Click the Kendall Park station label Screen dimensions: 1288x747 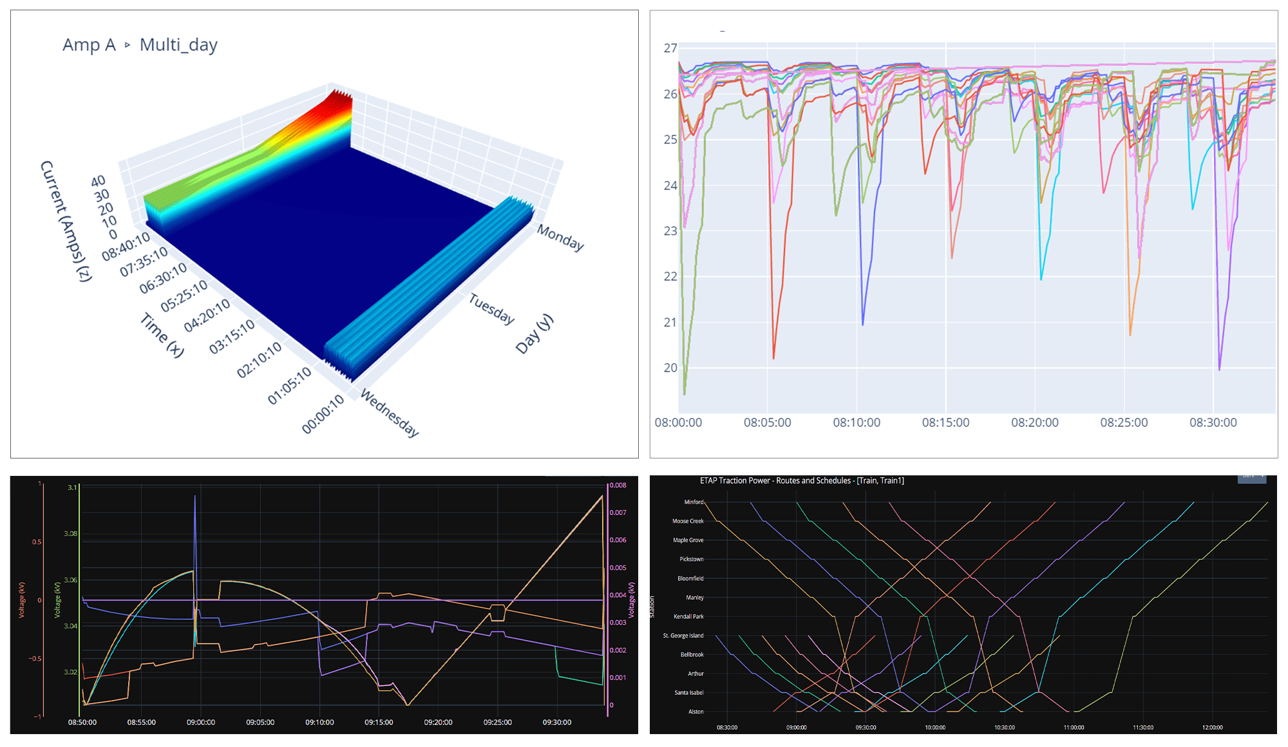(x=688, y=616)
